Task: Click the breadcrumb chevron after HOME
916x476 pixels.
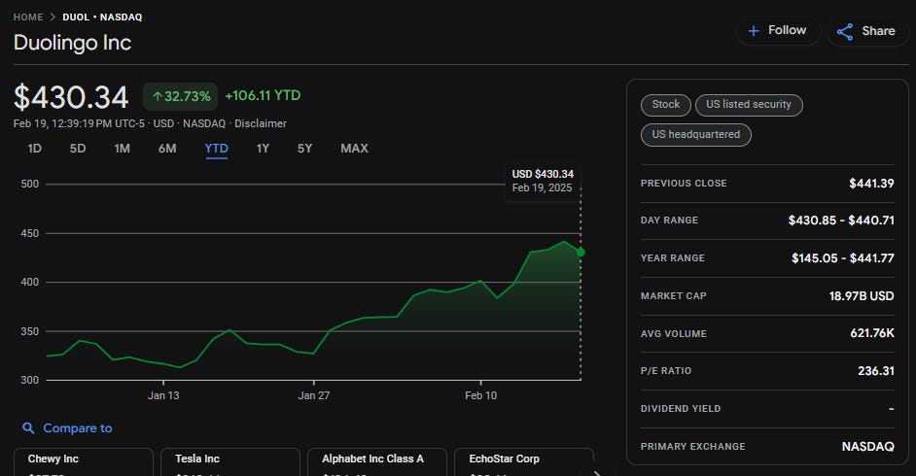Action: [x=53, y=17]
